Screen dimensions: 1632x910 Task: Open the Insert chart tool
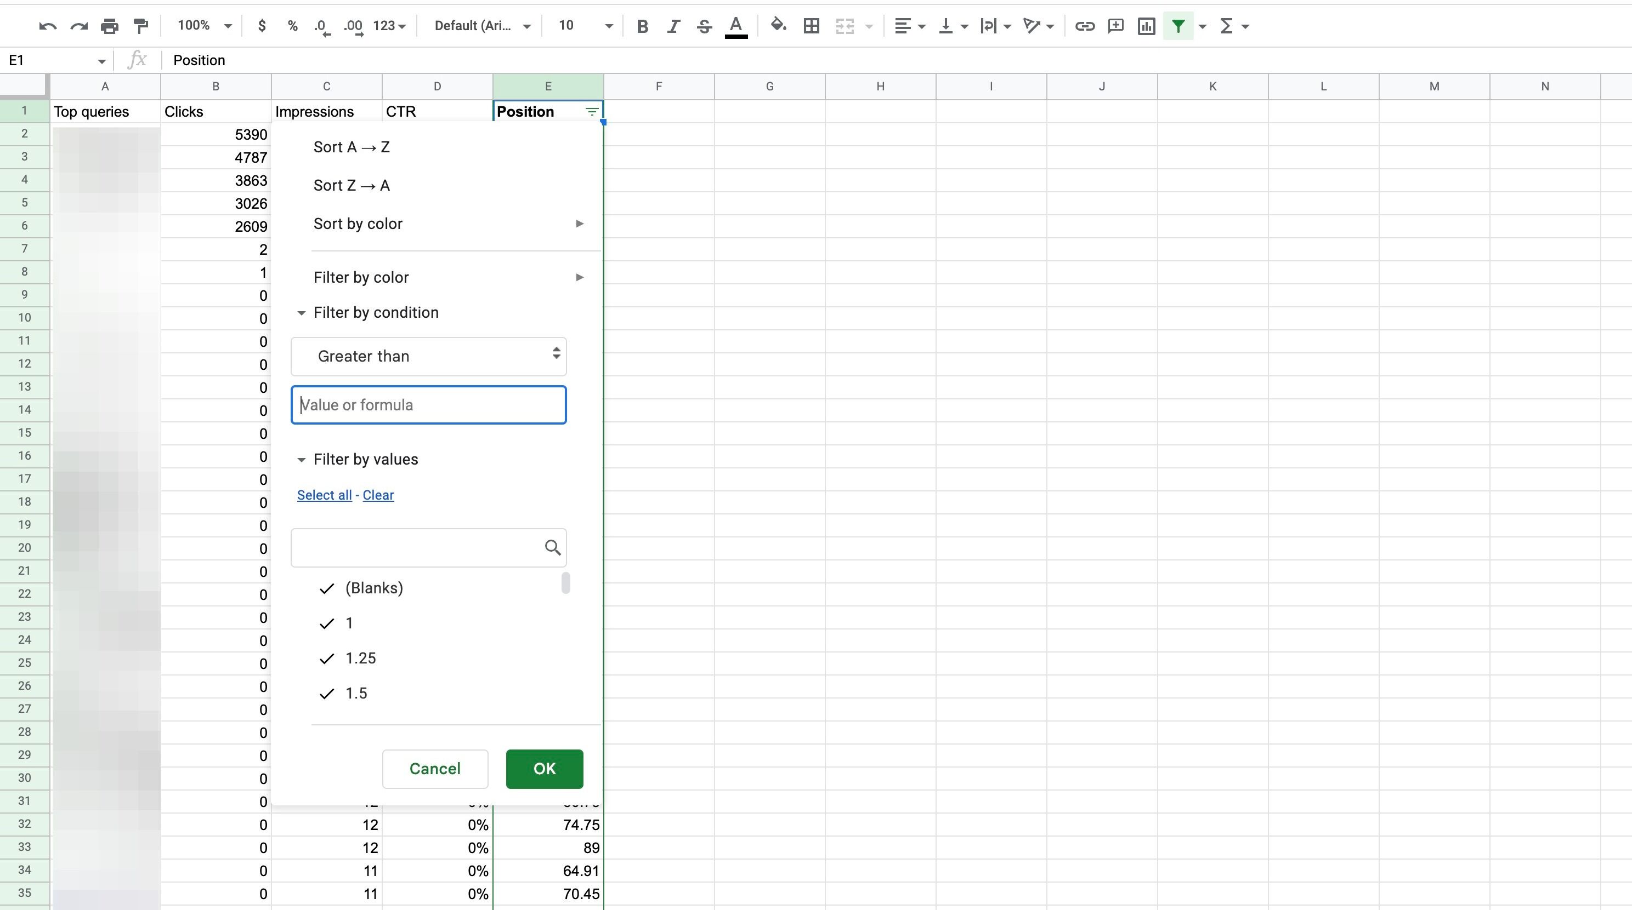1146,26
